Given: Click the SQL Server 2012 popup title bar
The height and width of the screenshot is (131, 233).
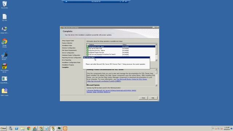Looking at the screenshot, I should click(x=116, y=57).
